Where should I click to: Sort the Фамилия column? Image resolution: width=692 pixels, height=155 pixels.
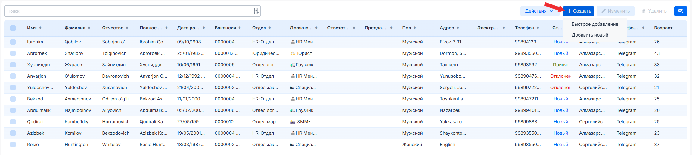[x=89, y=28]
